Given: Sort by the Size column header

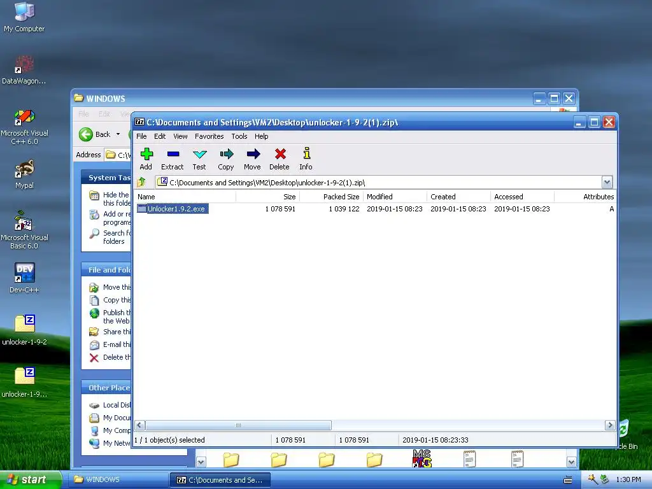Looking at the screenshot, I should pos(268,197).
